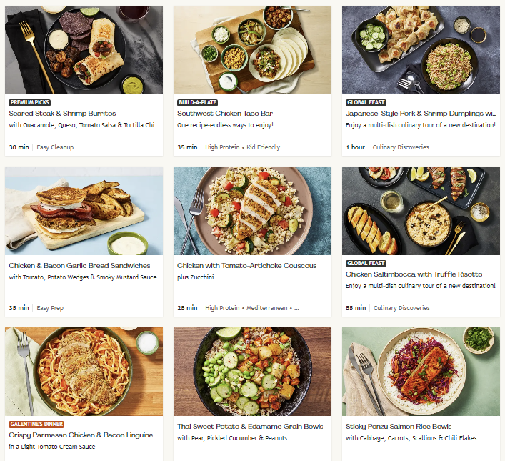Open the Japanese-Style Pork & Shrimp Dumplings image

(x=421, y=50)
